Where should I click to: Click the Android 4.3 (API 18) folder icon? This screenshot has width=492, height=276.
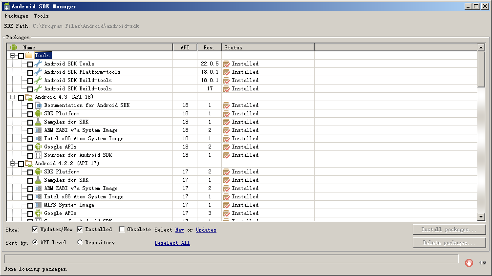[29, 97]
